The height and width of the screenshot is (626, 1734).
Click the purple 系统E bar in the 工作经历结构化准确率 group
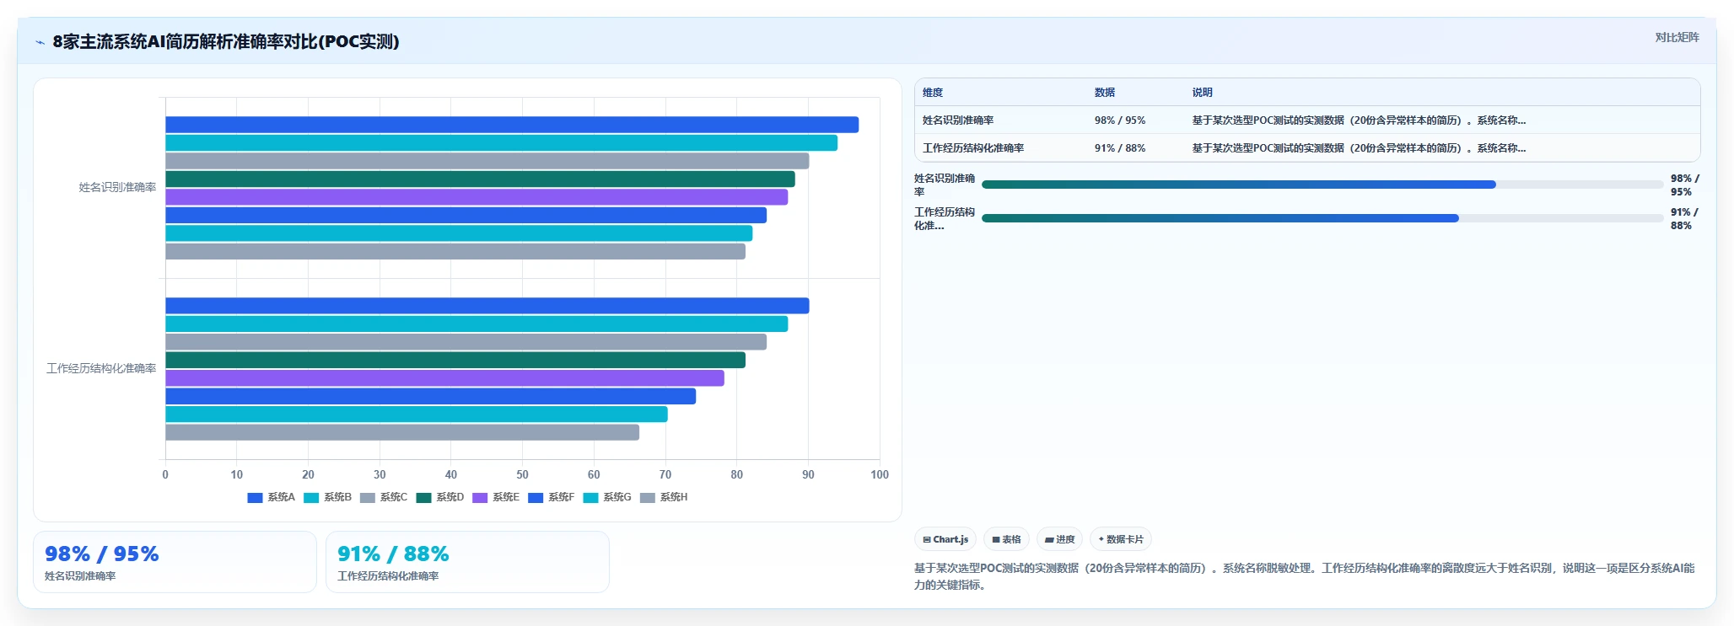click(444, 378)
